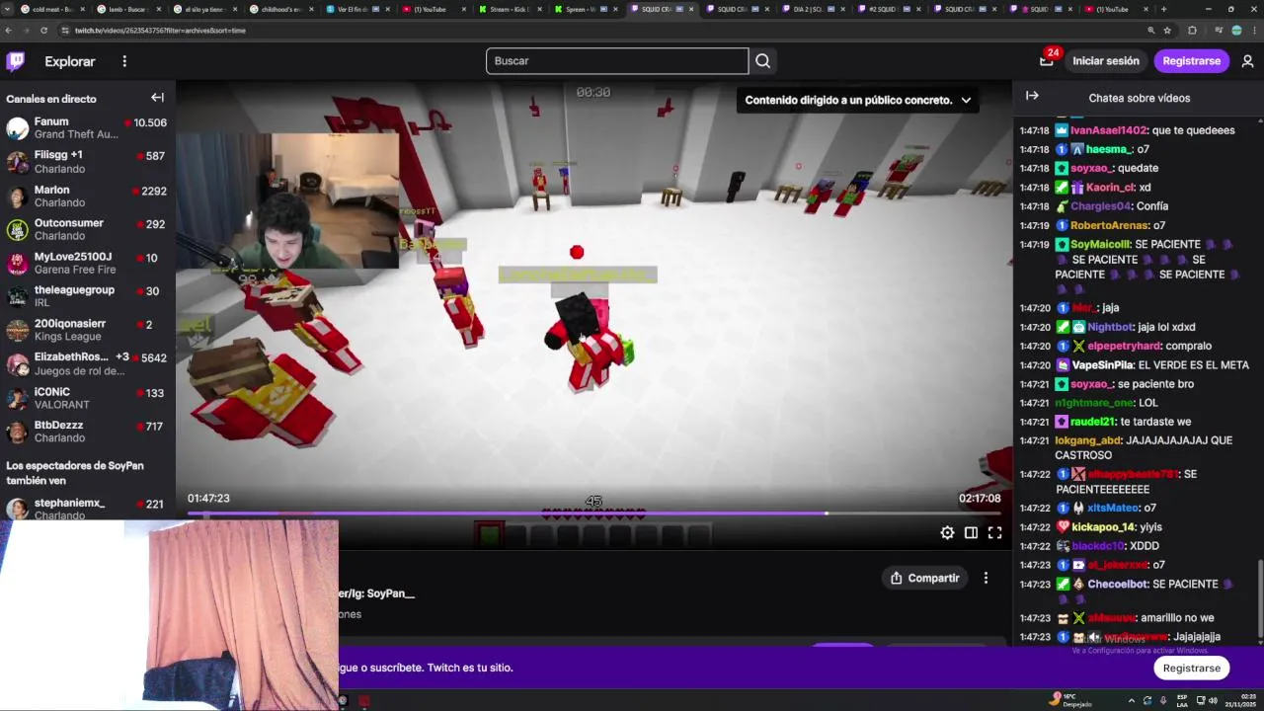The width and height of the screenshot is (1264, 711).
Task: Collapse the chat panel with arrow icon
Action: click(x=1032, y=96)
